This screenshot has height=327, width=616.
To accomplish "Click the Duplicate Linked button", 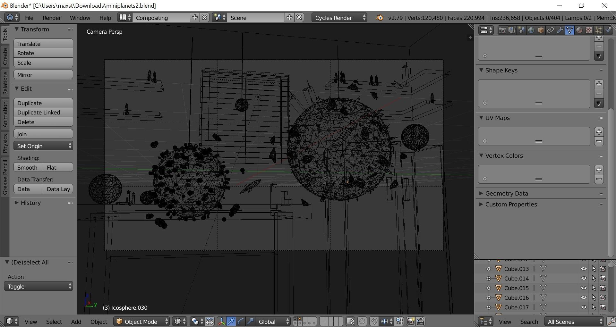I will coord(43,113).
